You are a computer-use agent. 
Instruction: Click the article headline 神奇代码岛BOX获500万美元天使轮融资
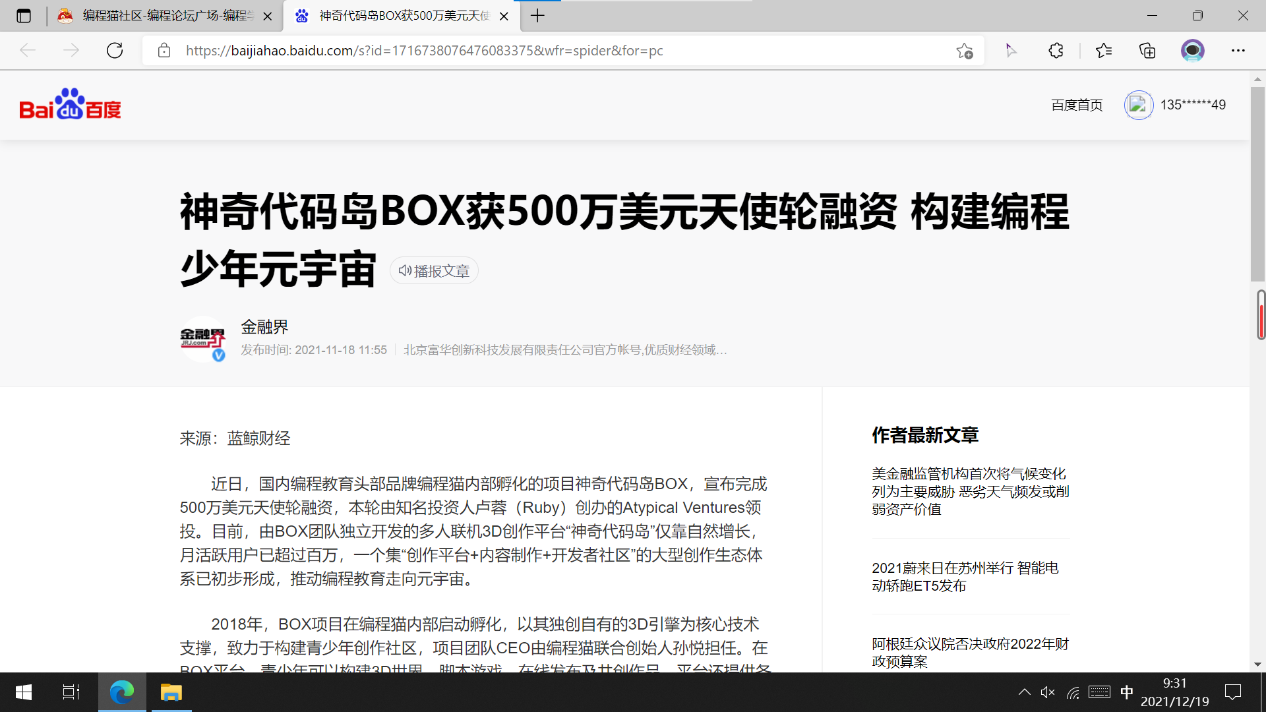point(624,240)
